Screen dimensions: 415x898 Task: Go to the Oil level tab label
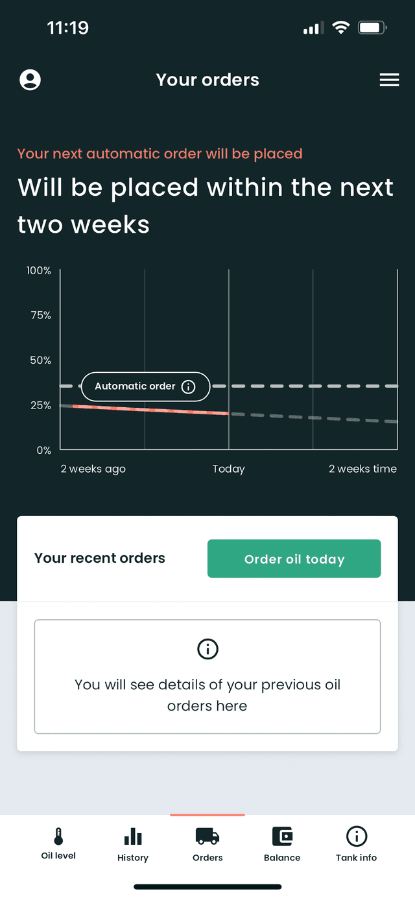point(58,856)
